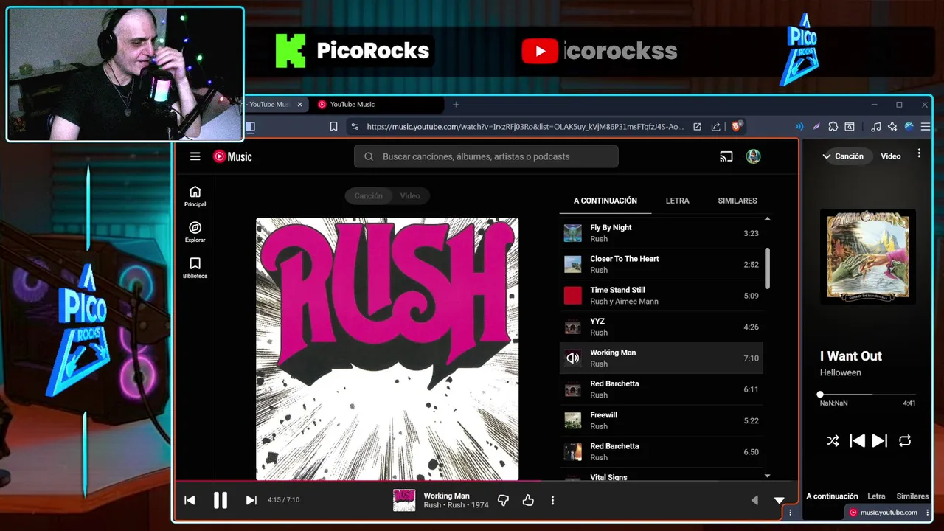
Task: Toggle repeat in side panel player
Action: 905,441
